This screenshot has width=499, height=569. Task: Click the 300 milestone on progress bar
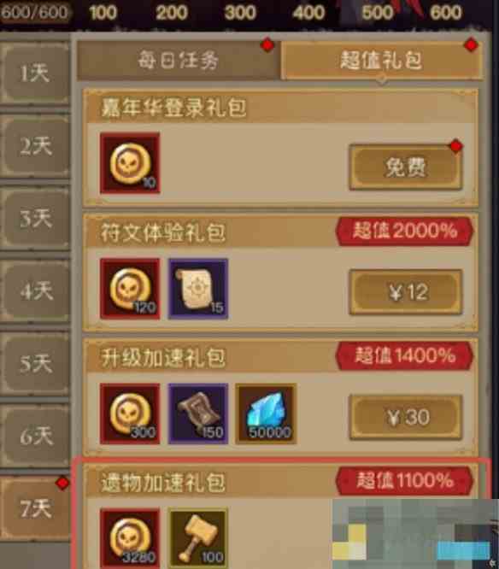240,13
